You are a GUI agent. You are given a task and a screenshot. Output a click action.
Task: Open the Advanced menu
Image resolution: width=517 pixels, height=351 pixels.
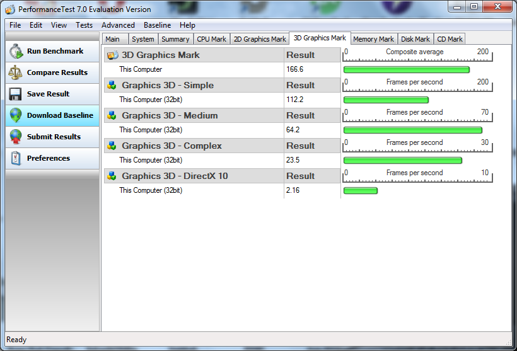[118, 25]
